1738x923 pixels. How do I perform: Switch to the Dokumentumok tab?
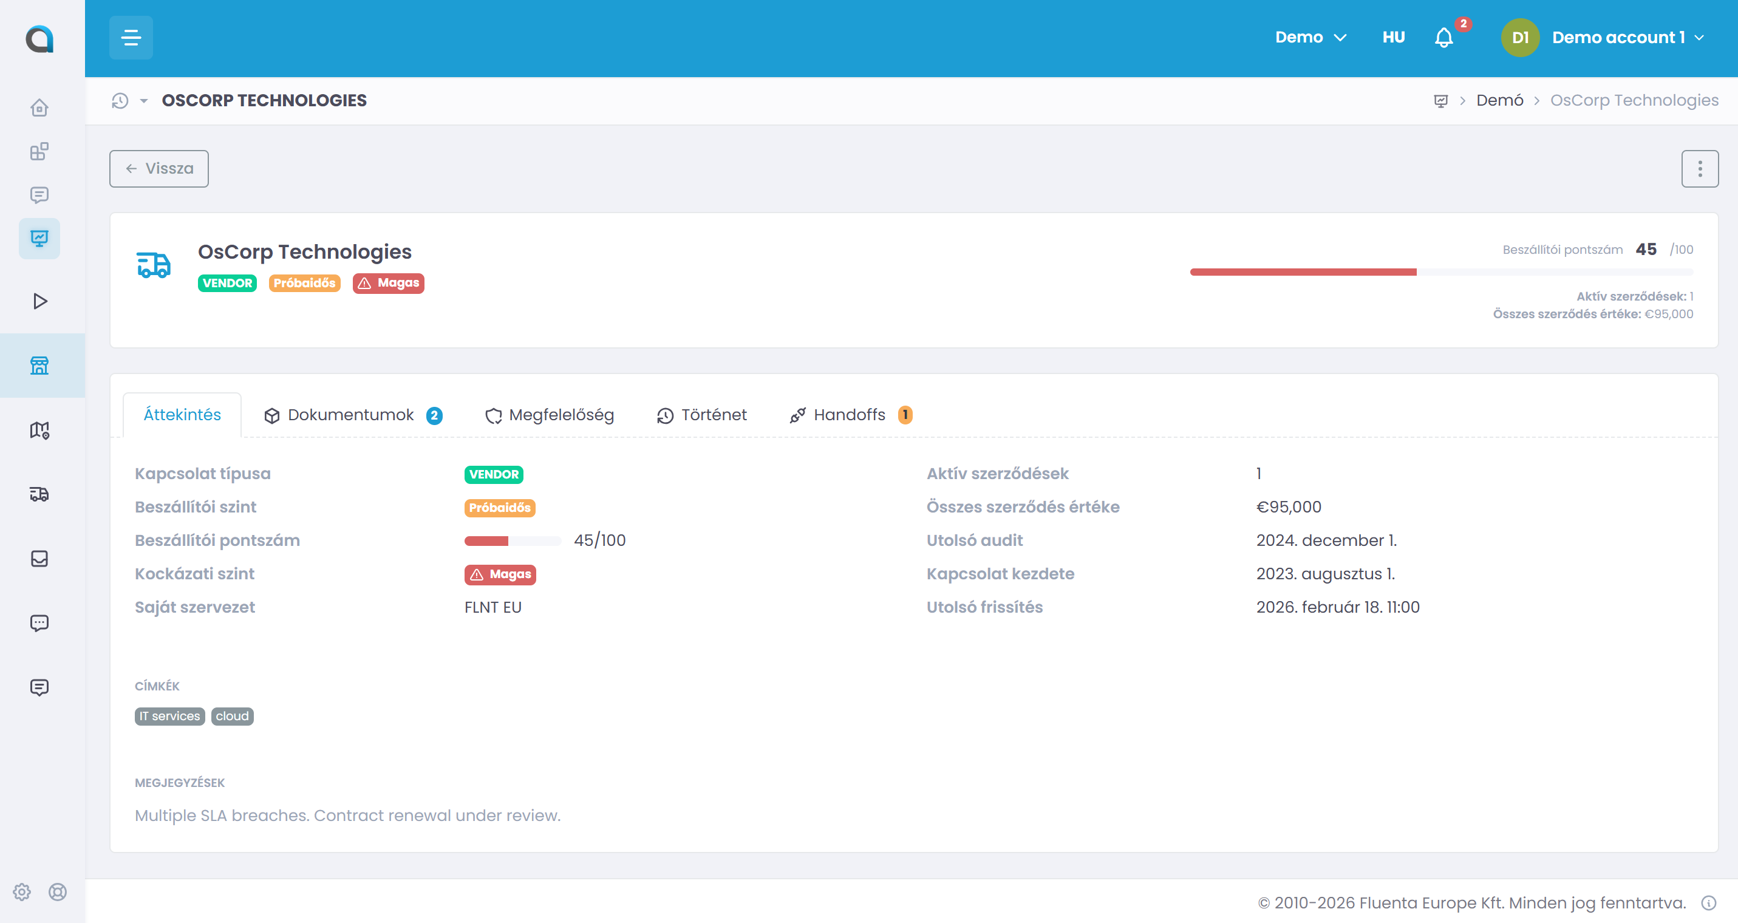pos(353,415)
